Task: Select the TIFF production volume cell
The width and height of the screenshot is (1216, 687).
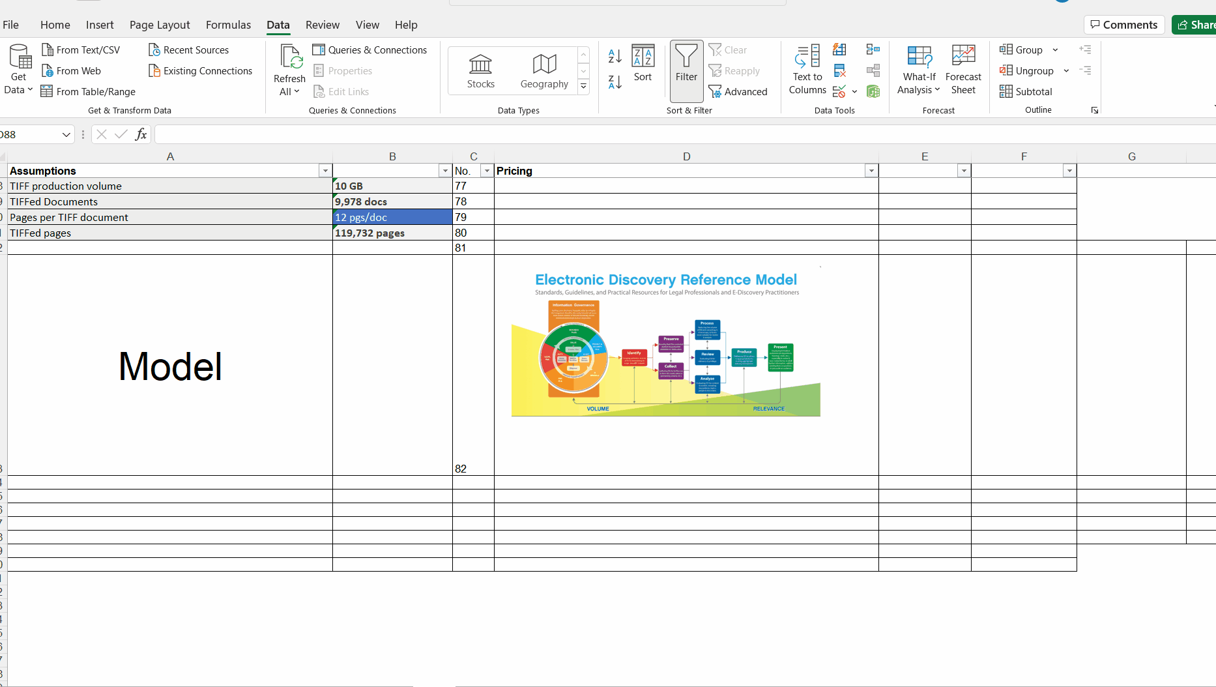Action: click(x=170, y=186)
